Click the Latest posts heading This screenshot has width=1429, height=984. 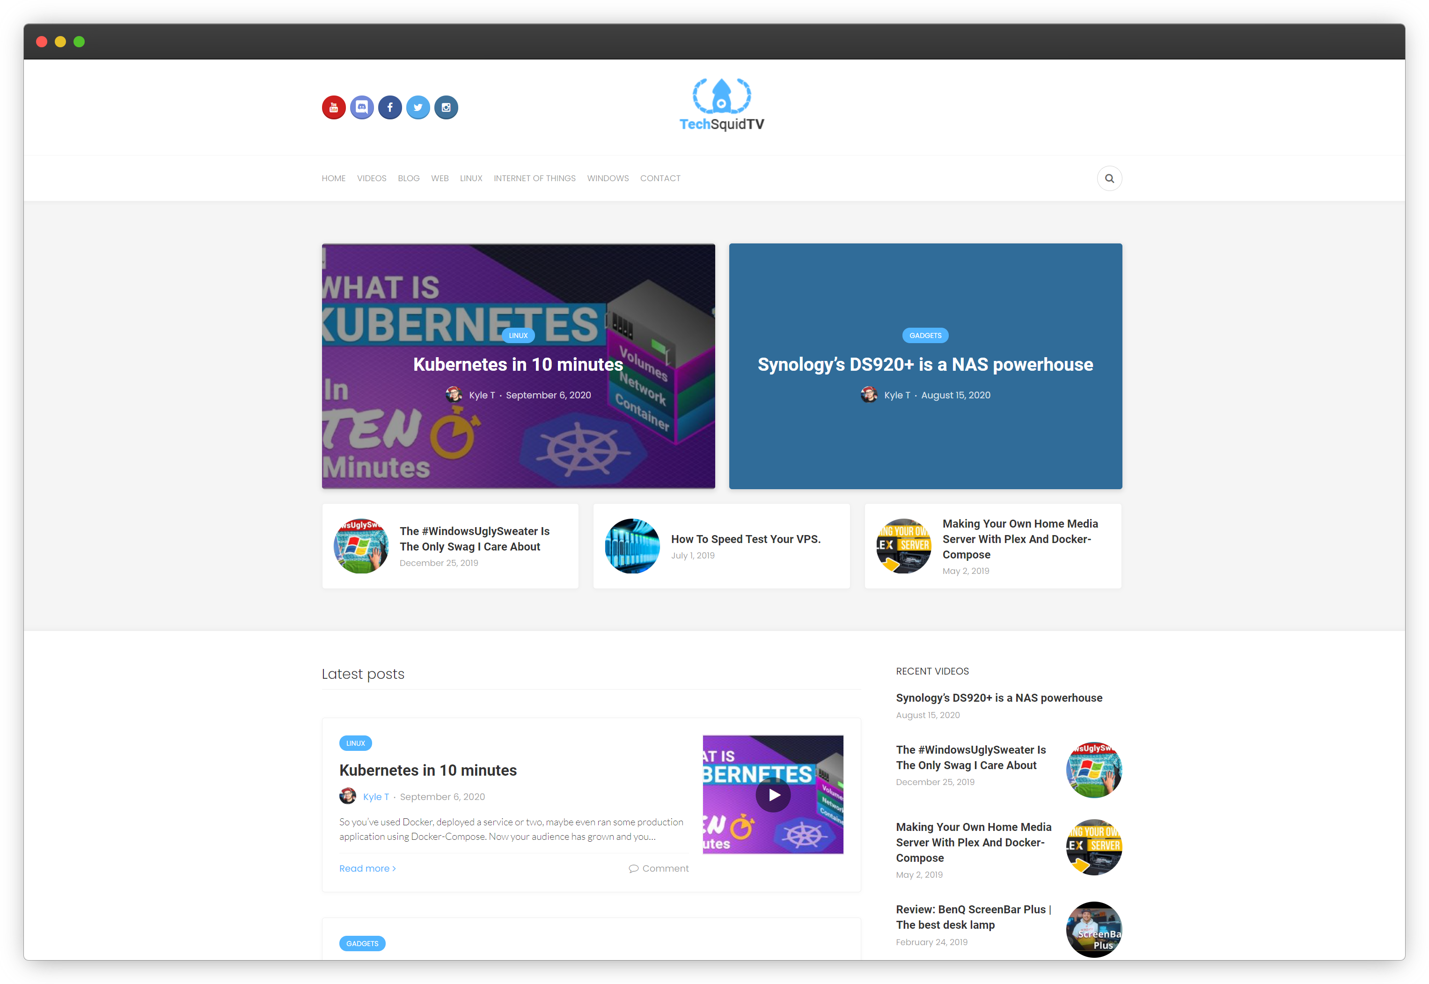coord(363,674)
